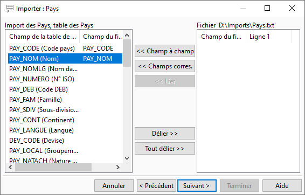Open help with the Aide button
305x195 pixels.
[x=282, y=186]
